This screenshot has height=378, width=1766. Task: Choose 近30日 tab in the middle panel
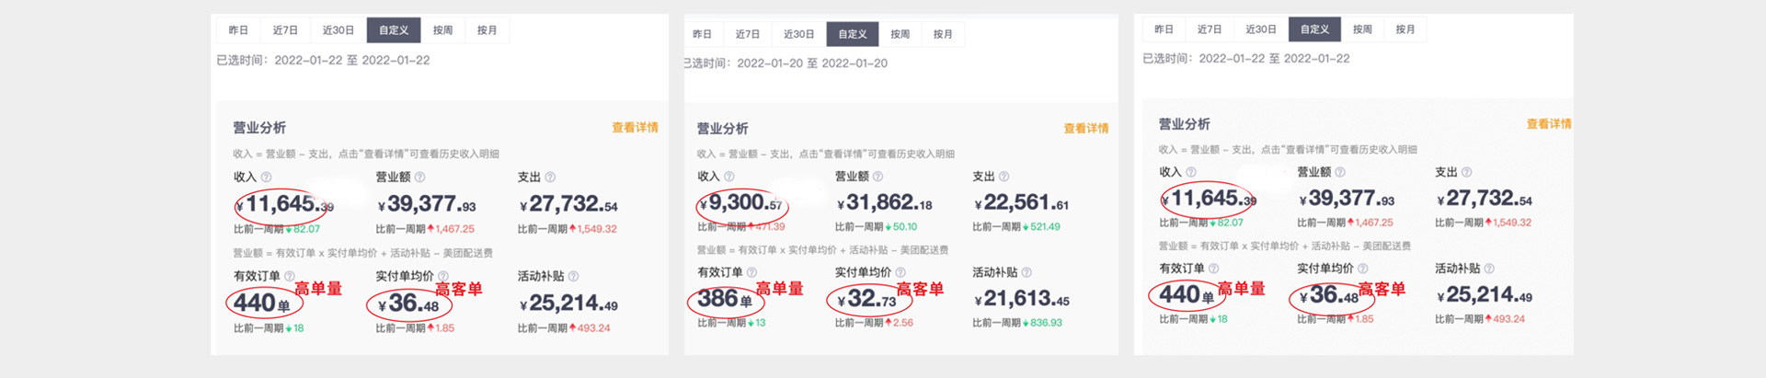[799, 34]
